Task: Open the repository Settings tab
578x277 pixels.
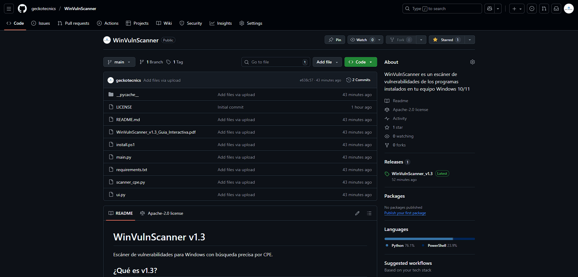Action: point(251,23)
